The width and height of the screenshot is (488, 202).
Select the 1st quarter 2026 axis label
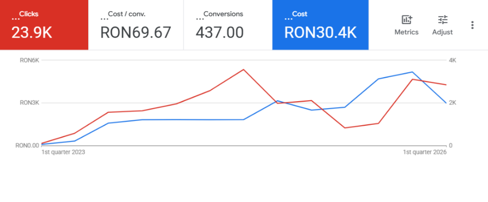click(425, 153)
